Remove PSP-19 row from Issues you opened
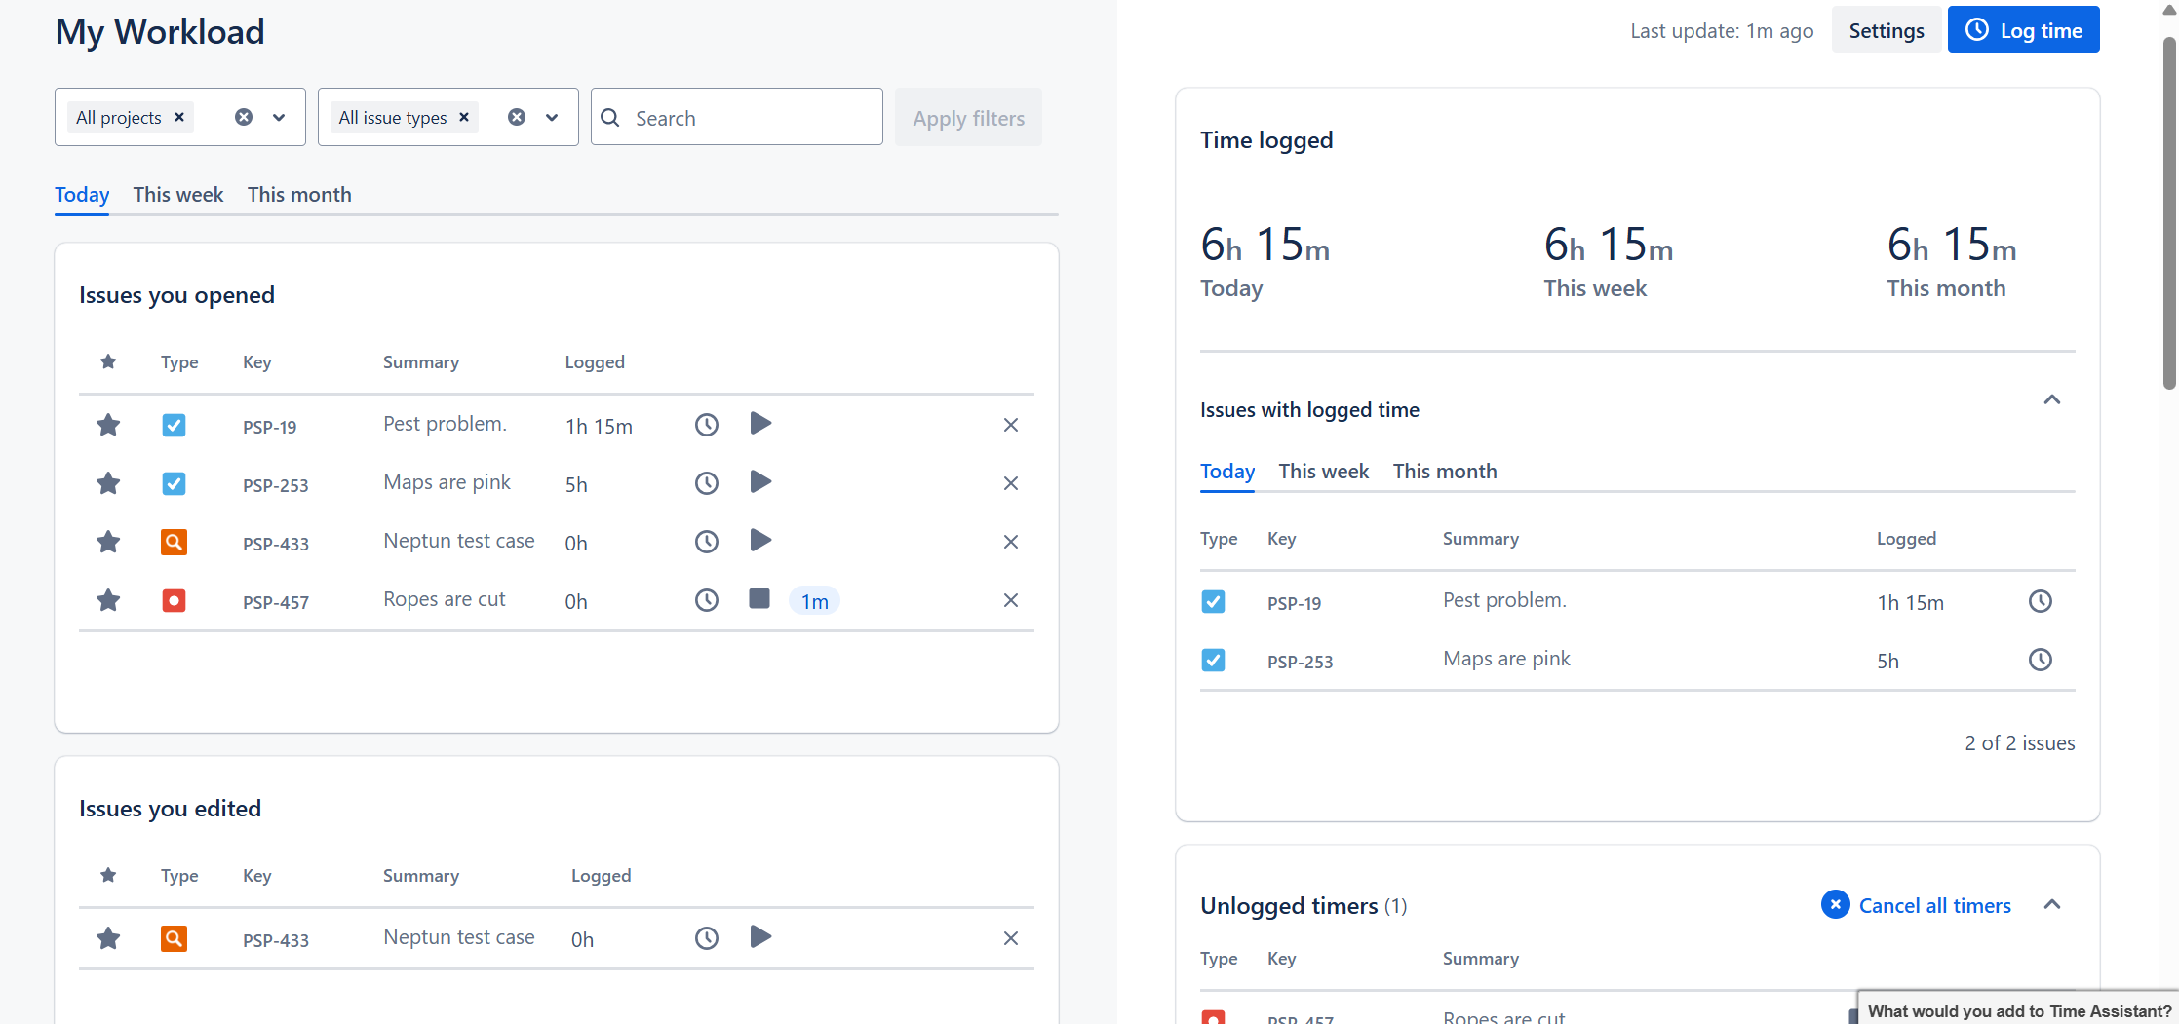The height and width of the screenshot is (1024, 2179). 1011,425
